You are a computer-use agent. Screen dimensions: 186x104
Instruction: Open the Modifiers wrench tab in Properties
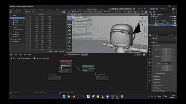[150, 66]
